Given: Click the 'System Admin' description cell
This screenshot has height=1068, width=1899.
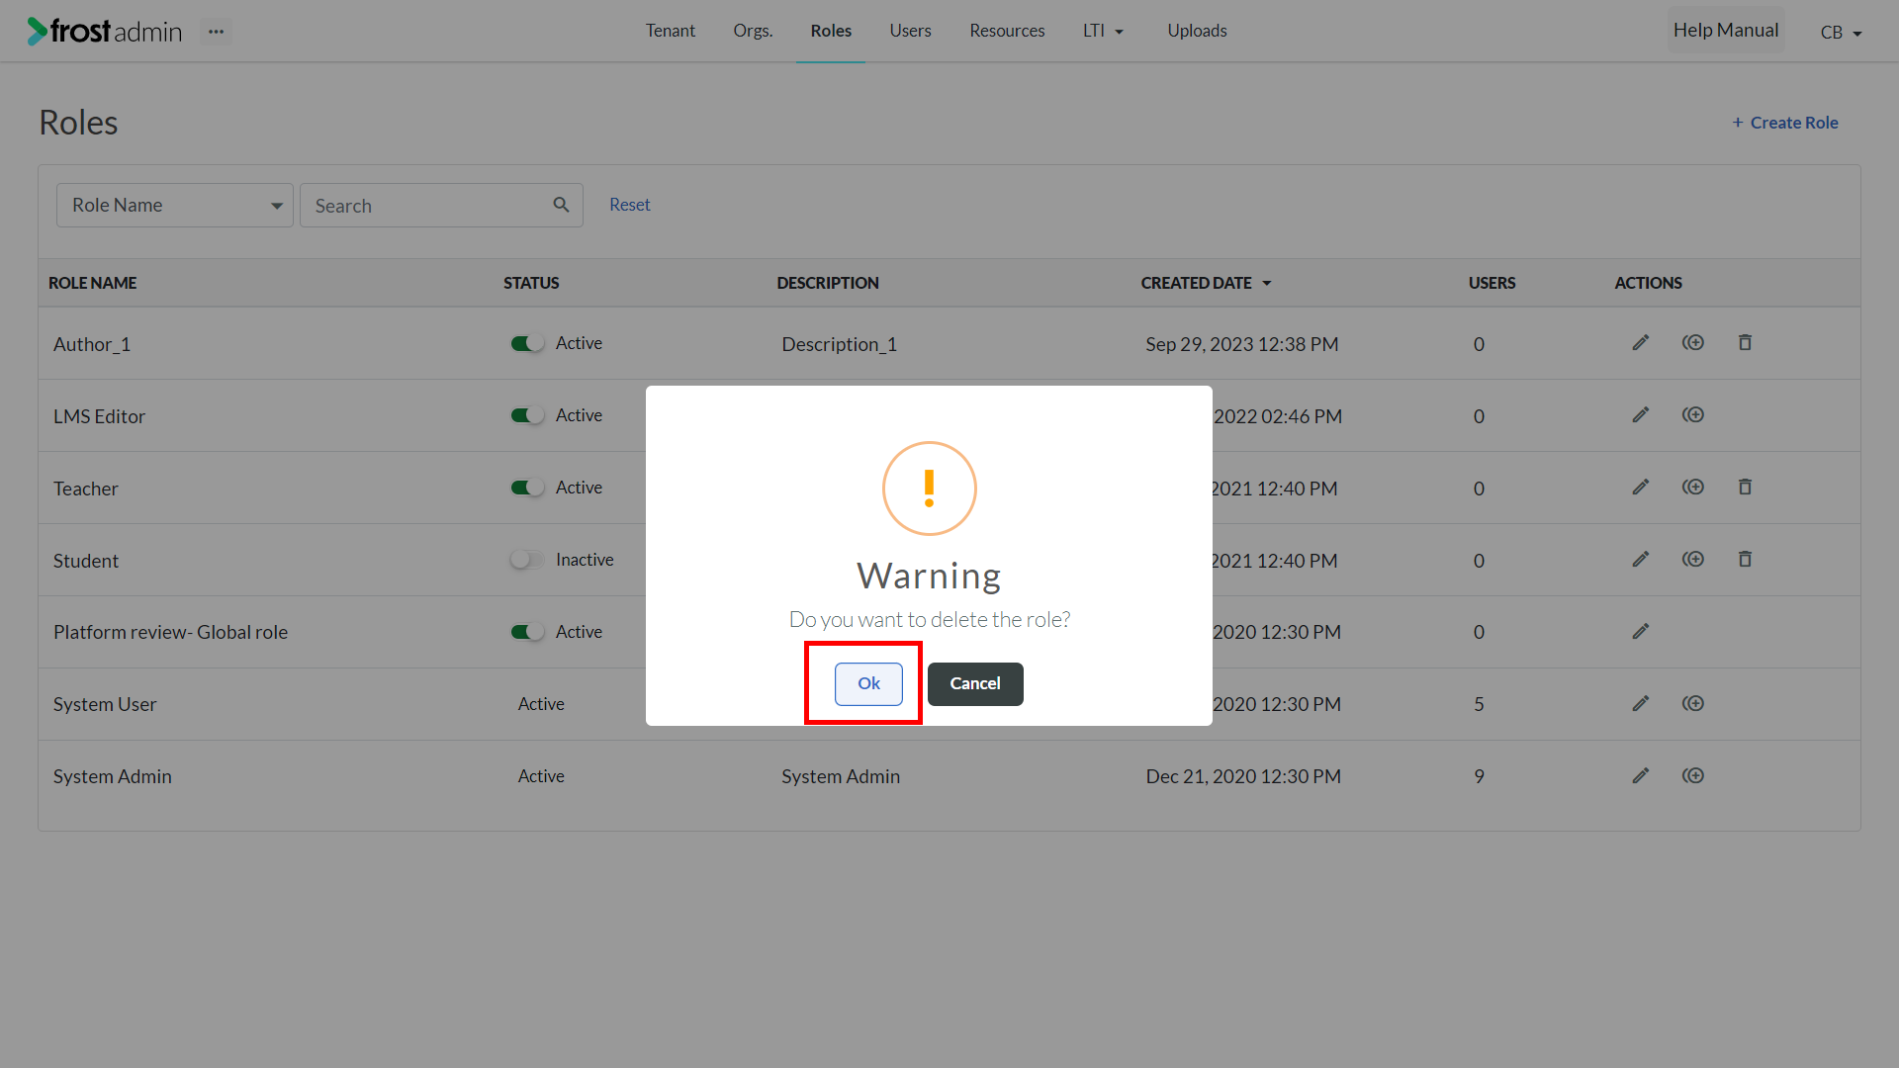Looking at the screenshot, I should (841, 776).
